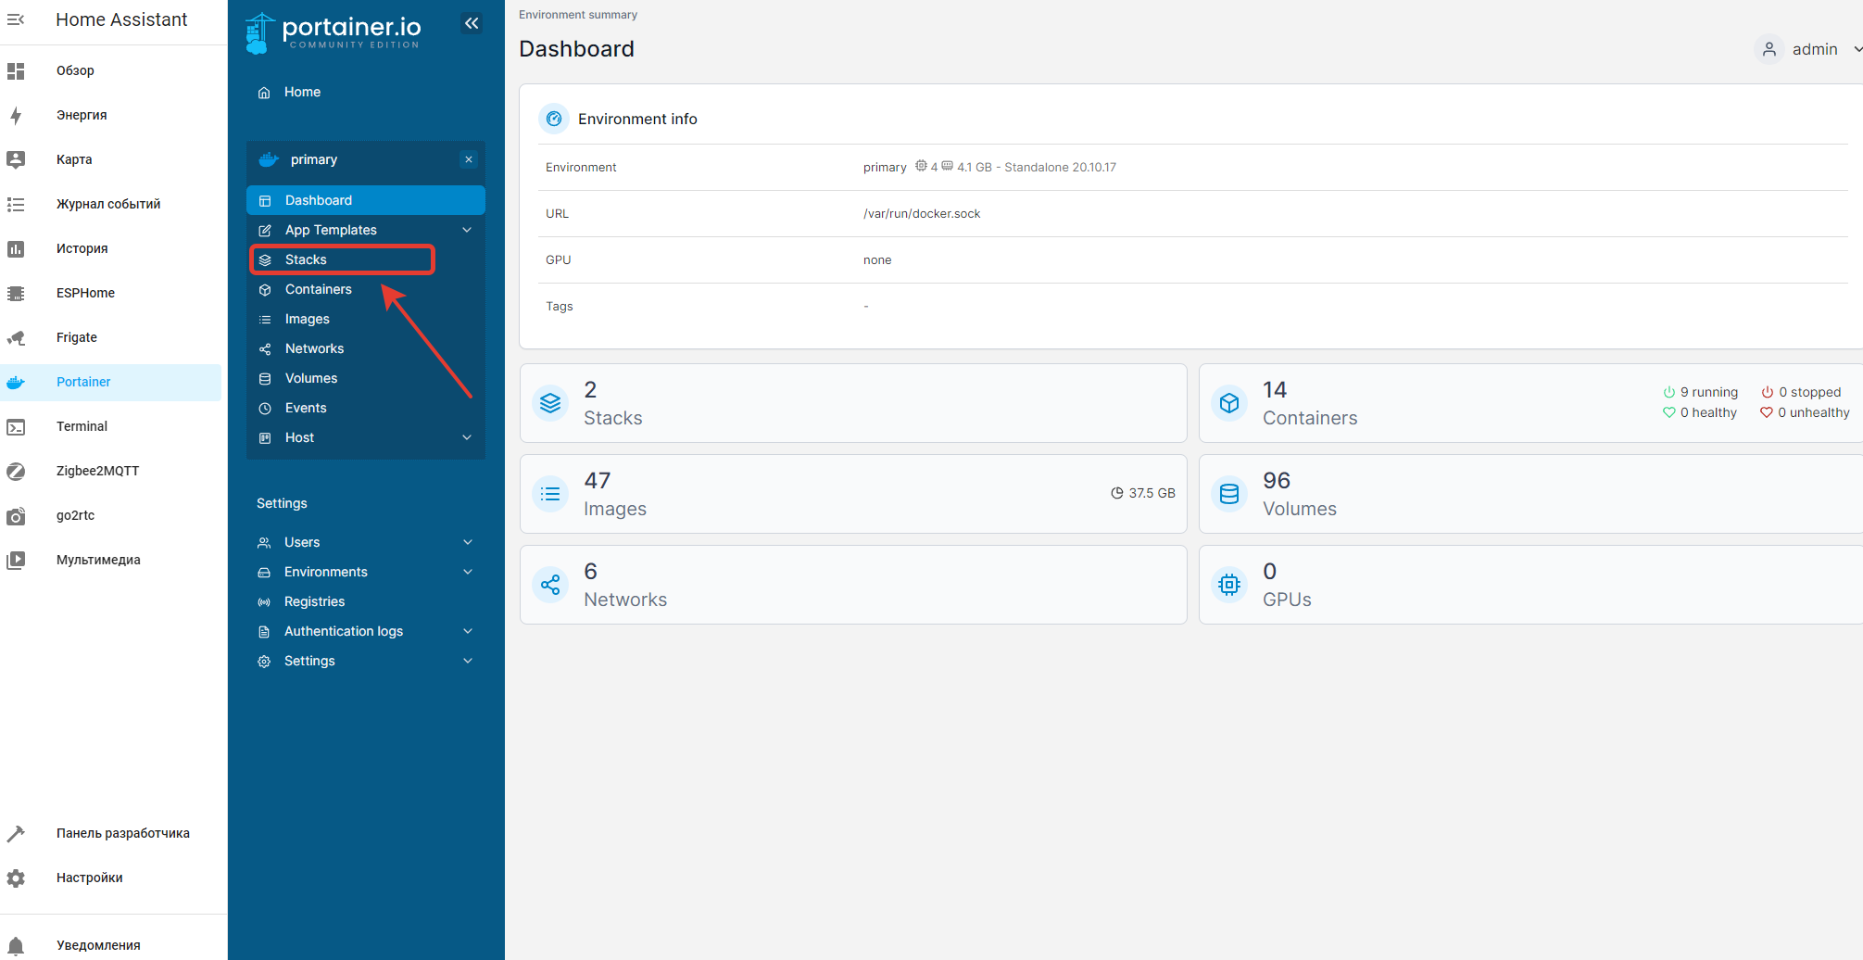The width and height of the screenshot is (1863, 960).
Task: Click the GPUs chip icon in dashboard tile
Action: (x=1229, y=585)
